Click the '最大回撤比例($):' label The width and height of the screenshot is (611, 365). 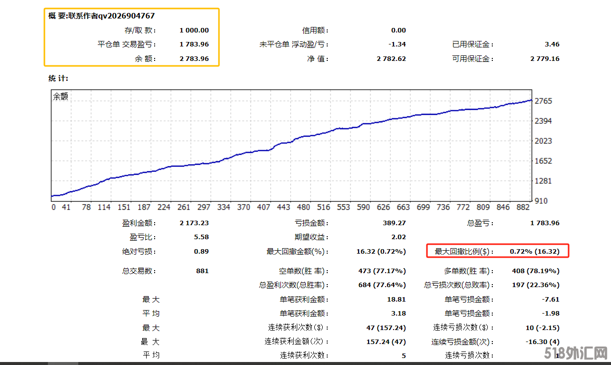(x=464, y=251)
